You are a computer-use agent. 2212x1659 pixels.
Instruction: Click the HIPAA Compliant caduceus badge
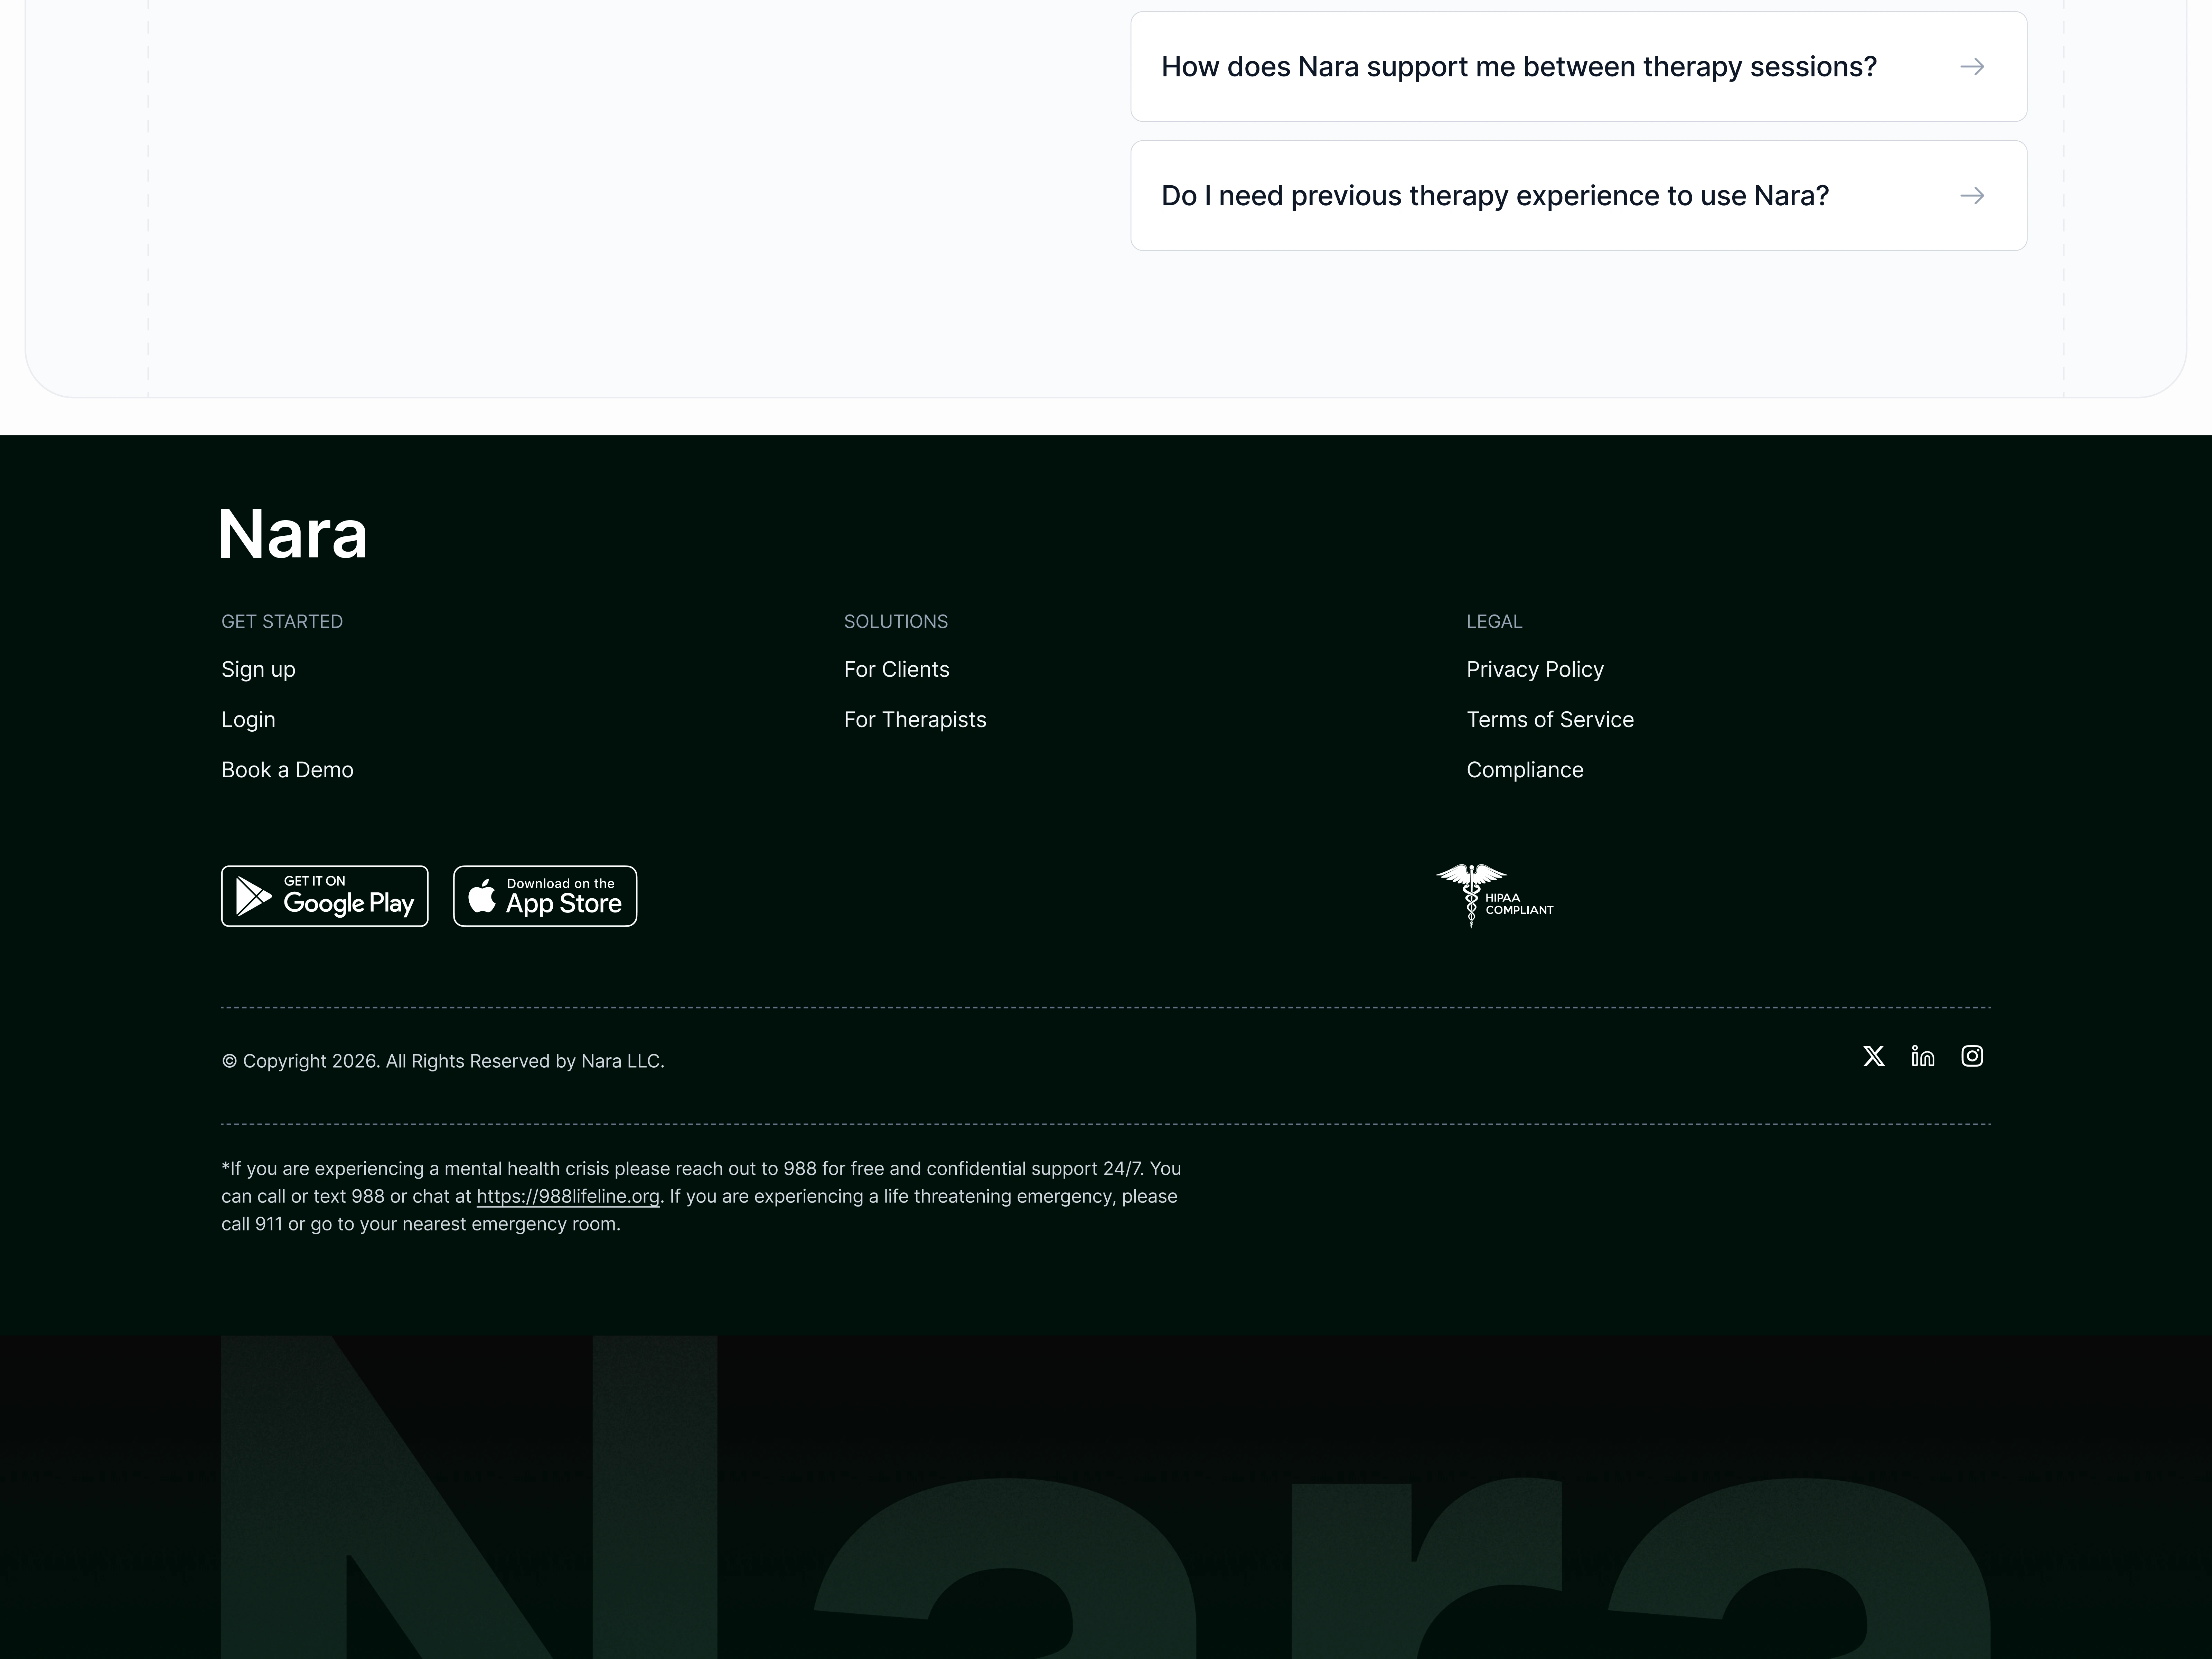(x=1494, y=895)
